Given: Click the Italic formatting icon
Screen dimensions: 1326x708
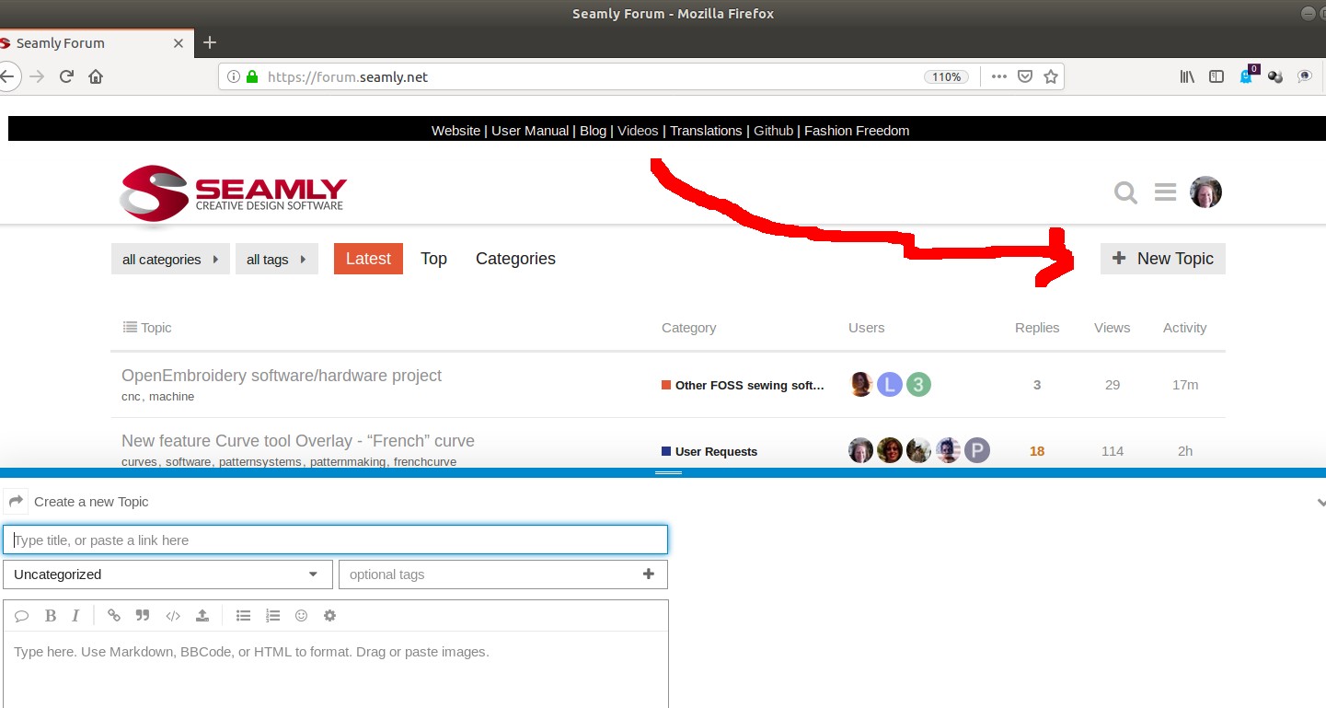Looking at the screenshot, I should (75, 616).
